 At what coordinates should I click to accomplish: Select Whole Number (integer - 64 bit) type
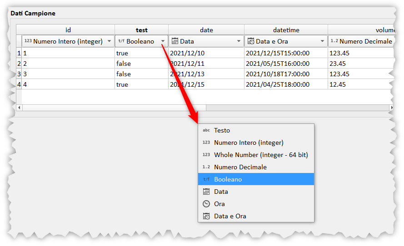coord(261,155)
